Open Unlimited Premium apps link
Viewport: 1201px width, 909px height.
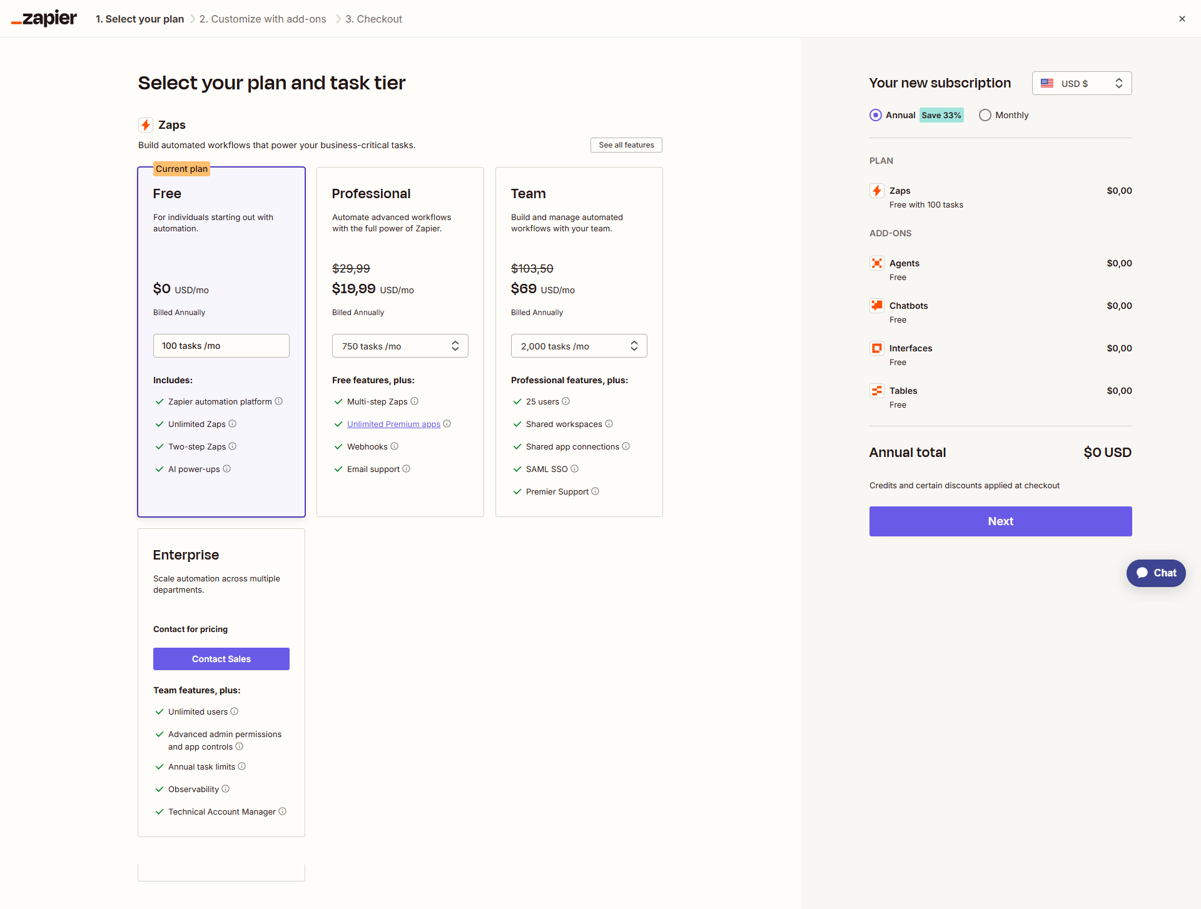394,424
